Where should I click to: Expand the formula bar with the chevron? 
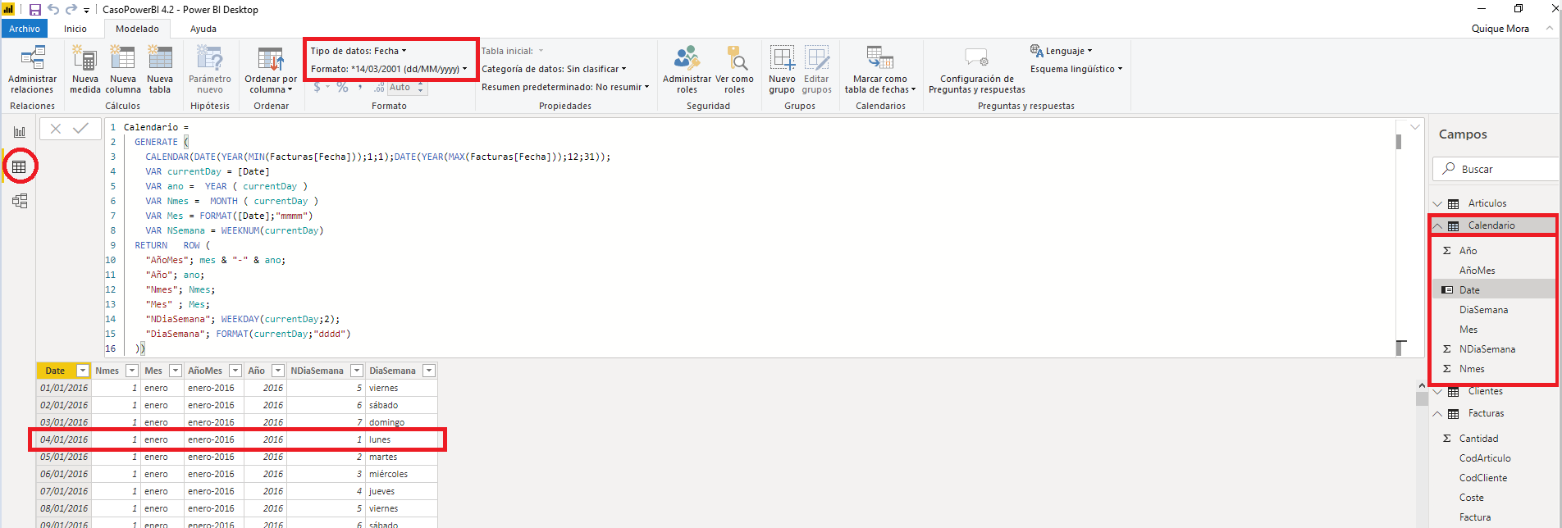pyautogui.click(x=1415, y=127)
